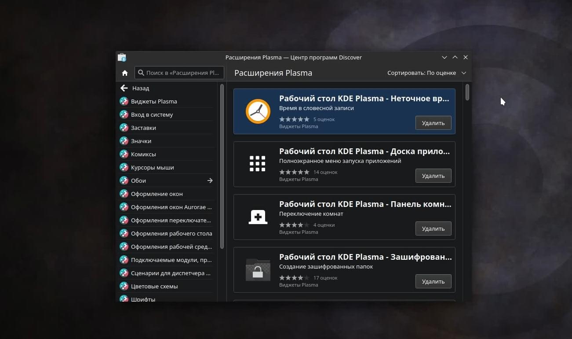Click the icon beside Оформления рабочей сред...

[124, 247]
